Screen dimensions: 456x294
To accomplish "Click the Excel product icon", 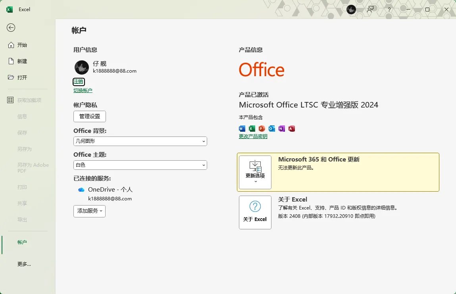I will tap(252, 129).
